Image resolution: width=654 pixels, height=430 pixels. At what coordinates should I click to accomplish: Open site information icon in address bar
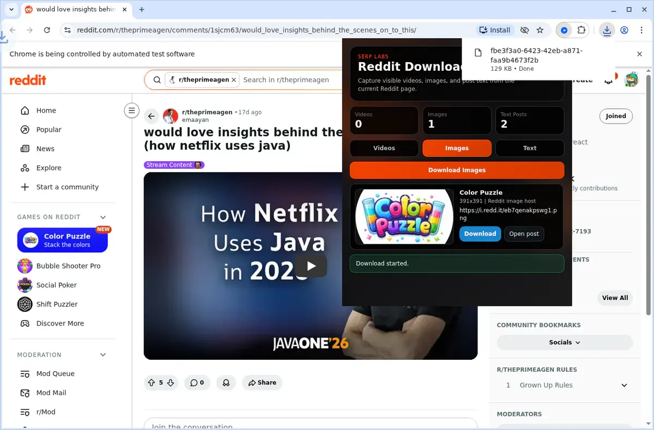point(67,30)
